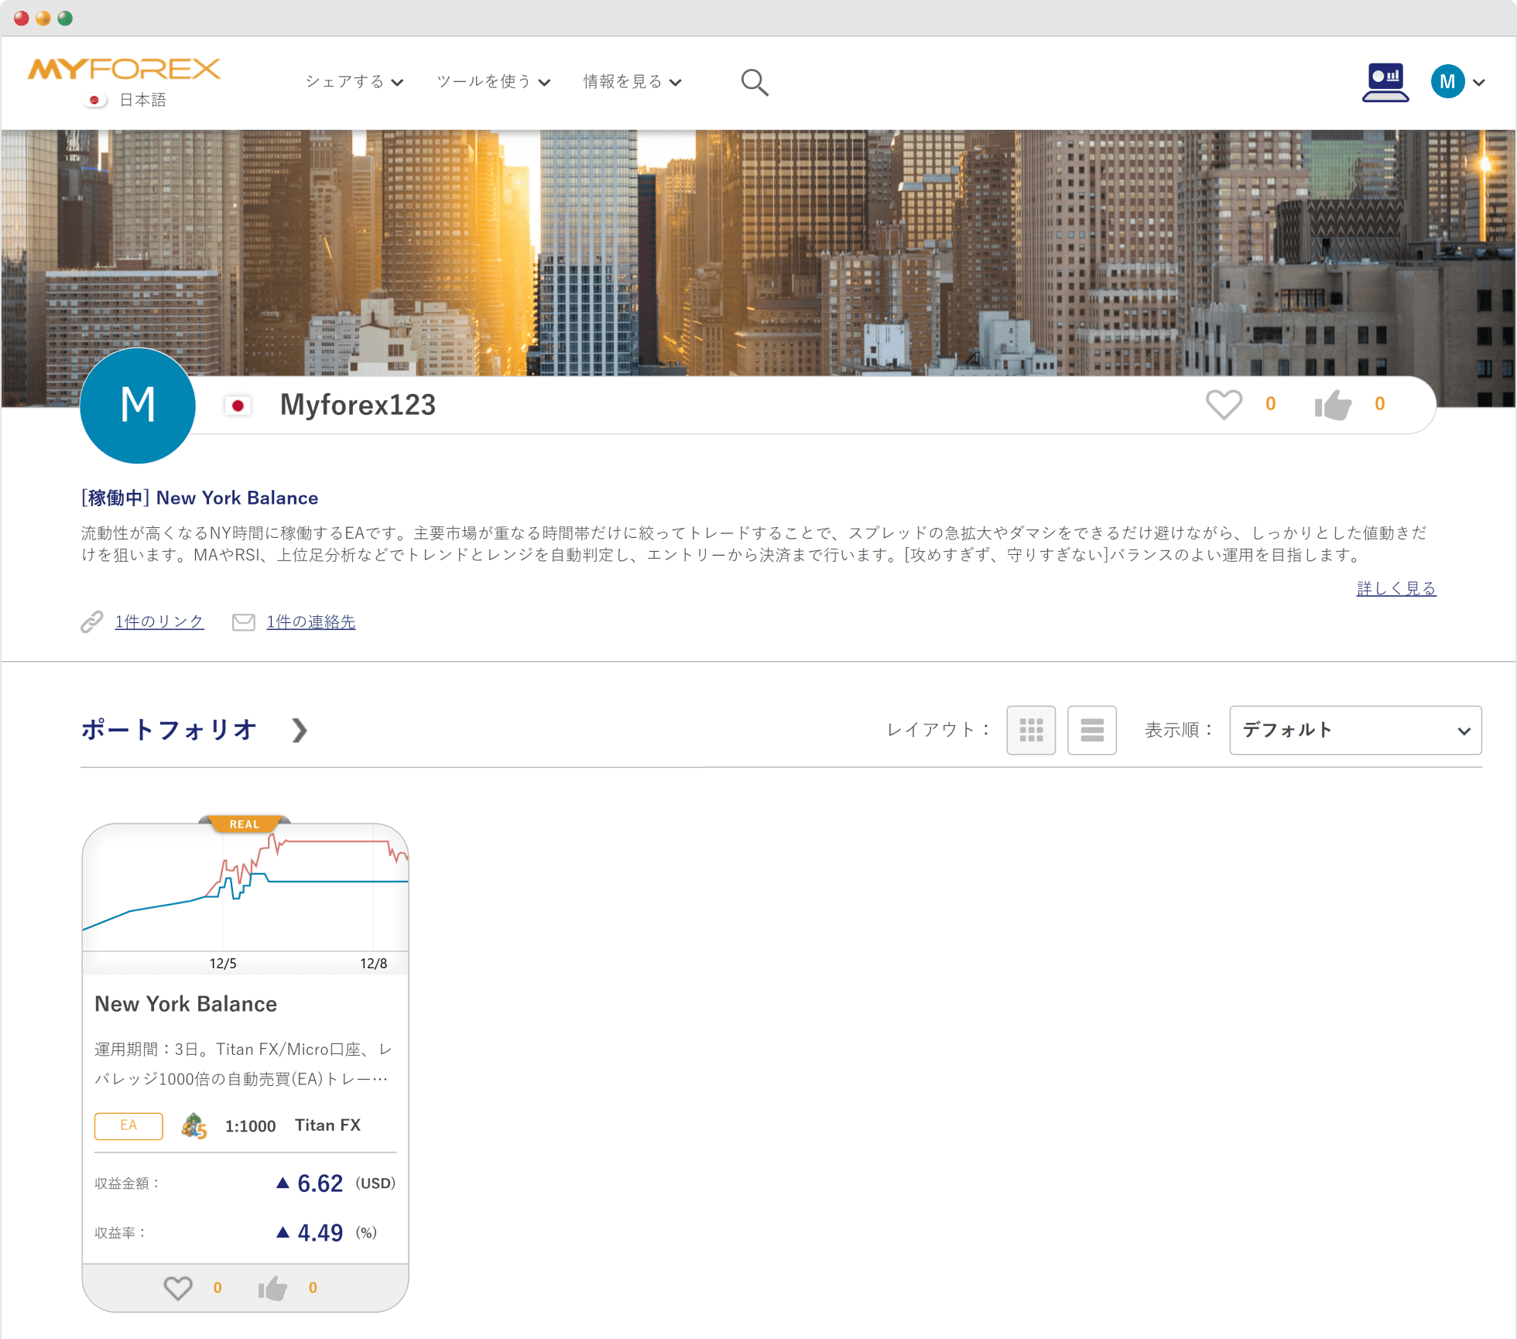Click thumbs-up icon on portfolio card footer
Viewport: 1517px width, 1339px height.
click(272, 1288)
